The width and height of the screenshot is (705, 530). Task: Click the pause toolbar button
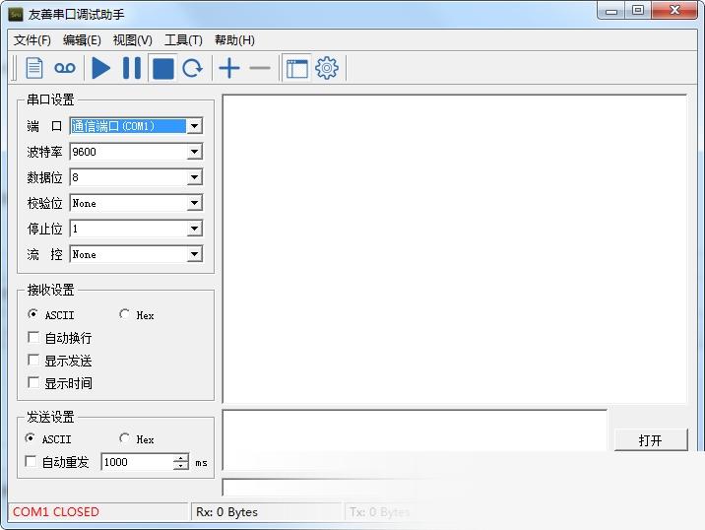pos(132,68)
